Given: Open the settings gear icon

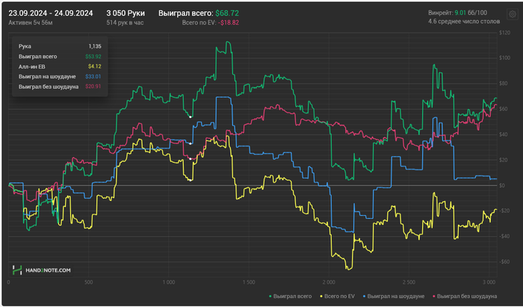Looking at the screenshot, I should click(x=513, y=14).
